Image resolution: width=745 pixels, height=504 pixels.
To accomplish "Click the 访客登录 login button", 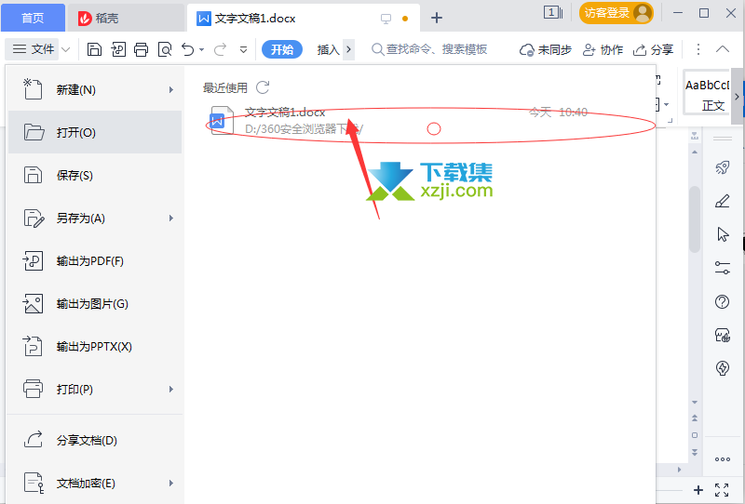I will pos(616,13).
